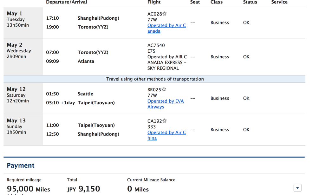
Task: Select the May 13 Sunday date cell
Action: (23, 130)
